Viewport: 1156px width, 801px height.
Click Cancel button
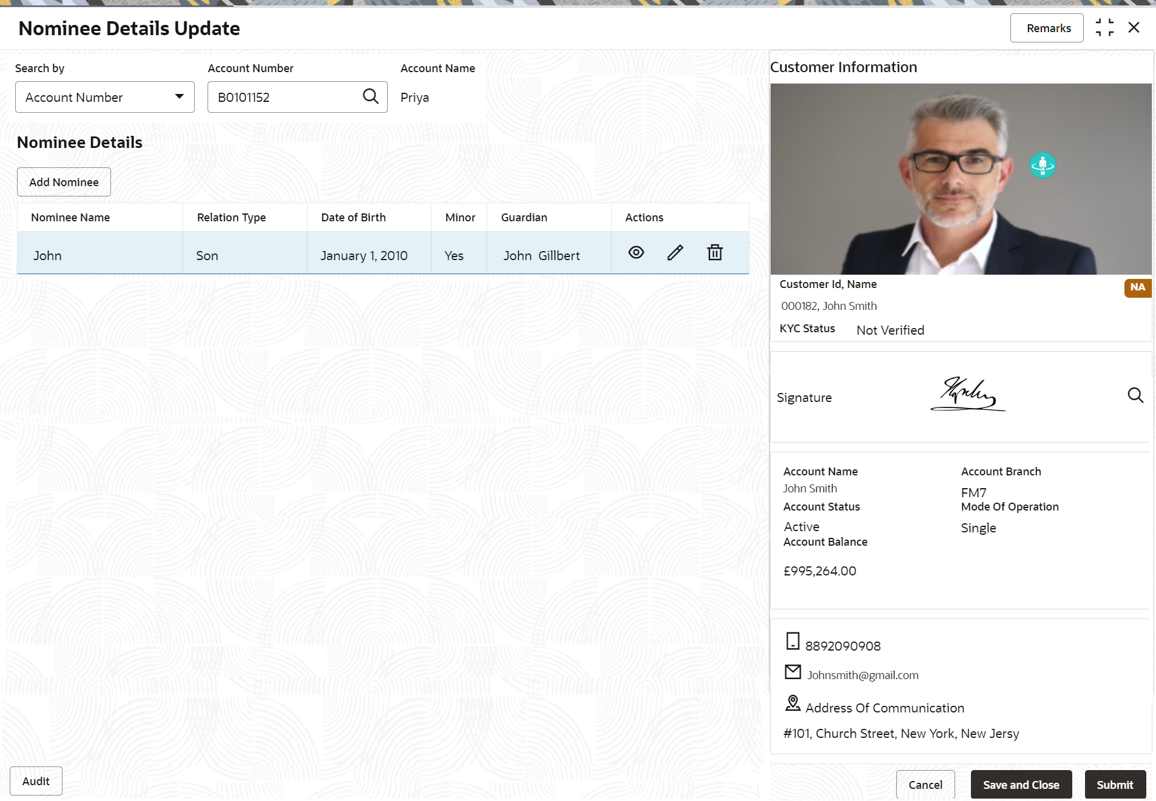coord(925,785)
